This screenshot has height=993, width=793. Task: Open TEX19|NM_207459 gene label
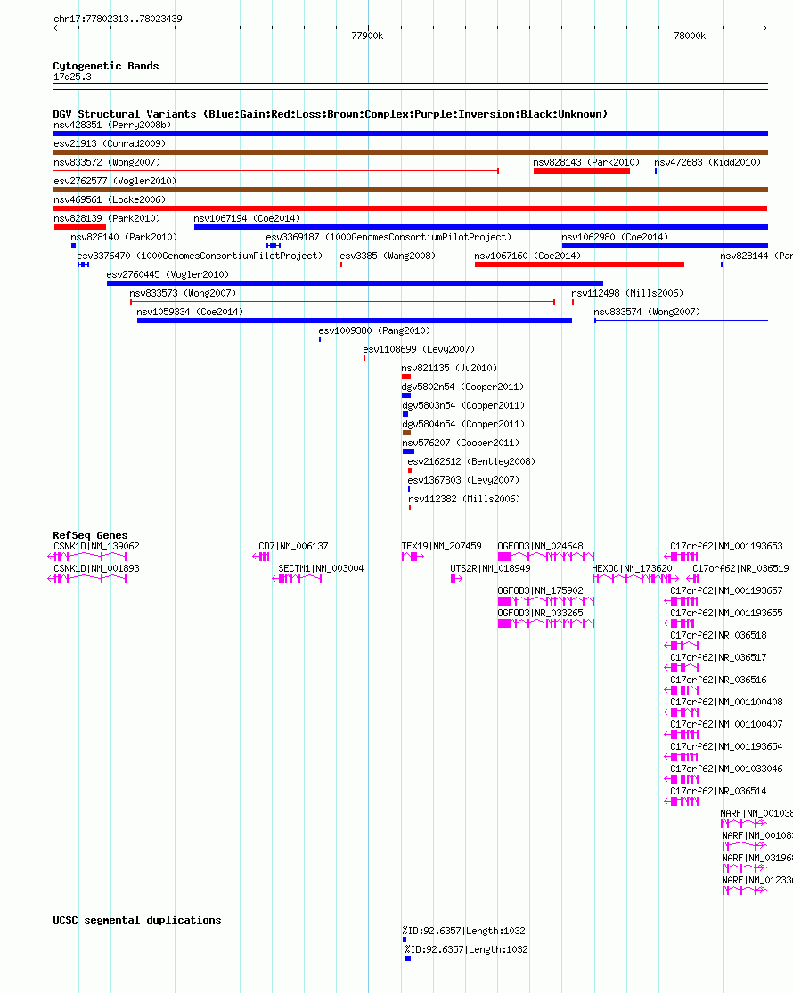441,546
